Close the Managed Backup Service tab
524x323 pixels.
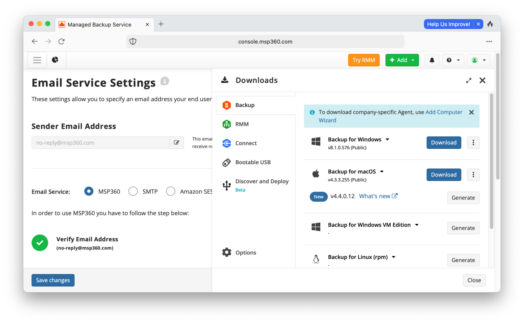[147, 24]
